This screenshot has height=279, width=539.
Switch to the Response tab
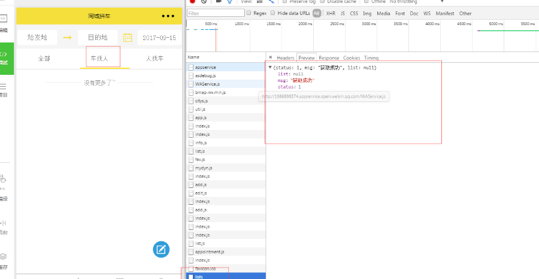(329, 57)
